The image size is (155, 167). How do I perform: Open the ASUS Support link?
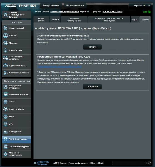pyautogui.click(x=60, y=163)
